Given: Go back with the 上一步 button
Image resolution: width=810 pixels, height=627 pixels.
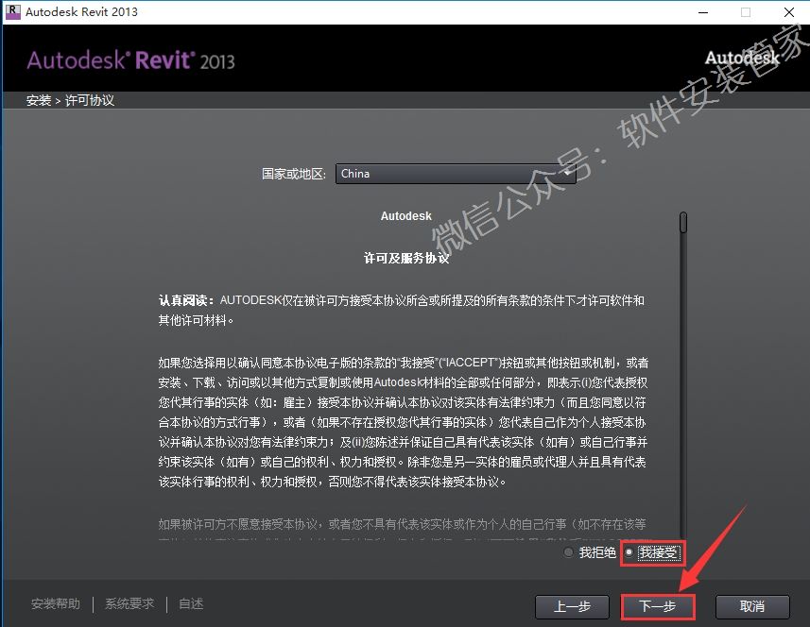Looking at the screenshot, I should pyautogui.click(x=571, y=606).
